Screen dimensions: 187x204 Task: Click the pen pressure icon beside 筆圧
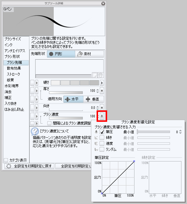pos(96,132)
